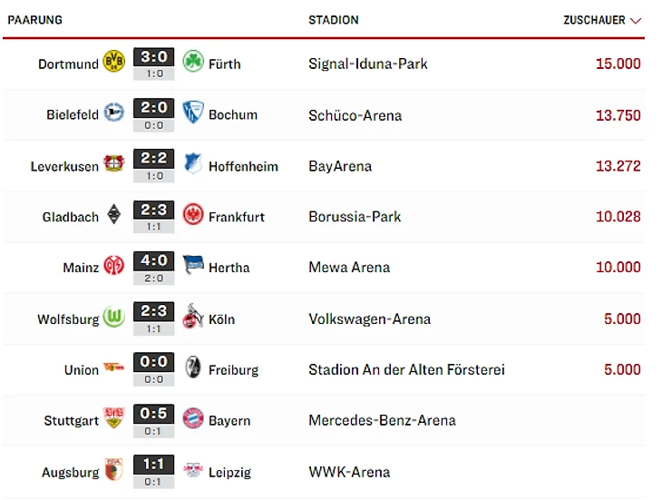This screenshot has height=500, width=662.
Task: Click the VfL Wolfsburg green crest
Action: coord(114,319)
